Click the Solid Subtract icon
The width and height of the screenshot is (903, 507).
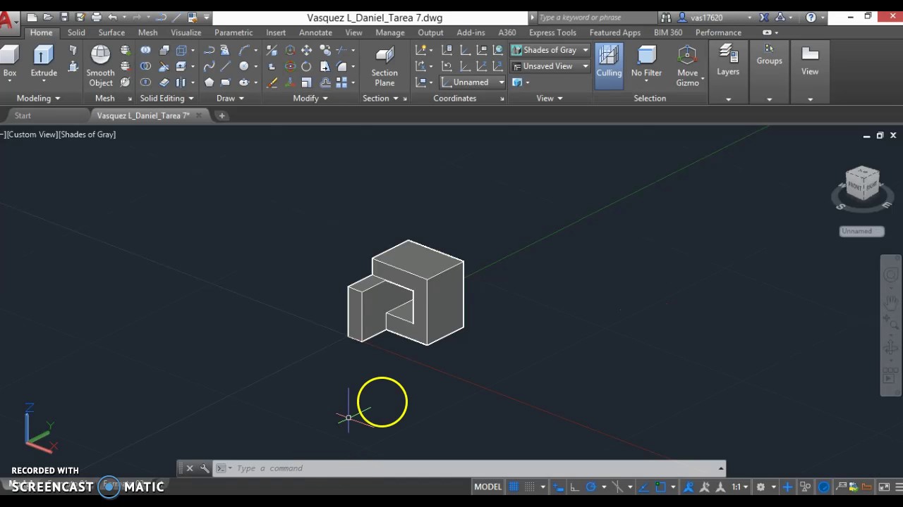click(x=145, y=66)
